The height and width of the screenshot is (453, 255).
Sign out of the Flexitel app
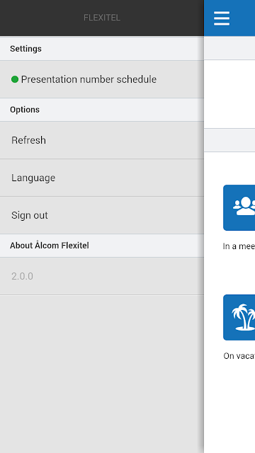click(x=102, y=215)
